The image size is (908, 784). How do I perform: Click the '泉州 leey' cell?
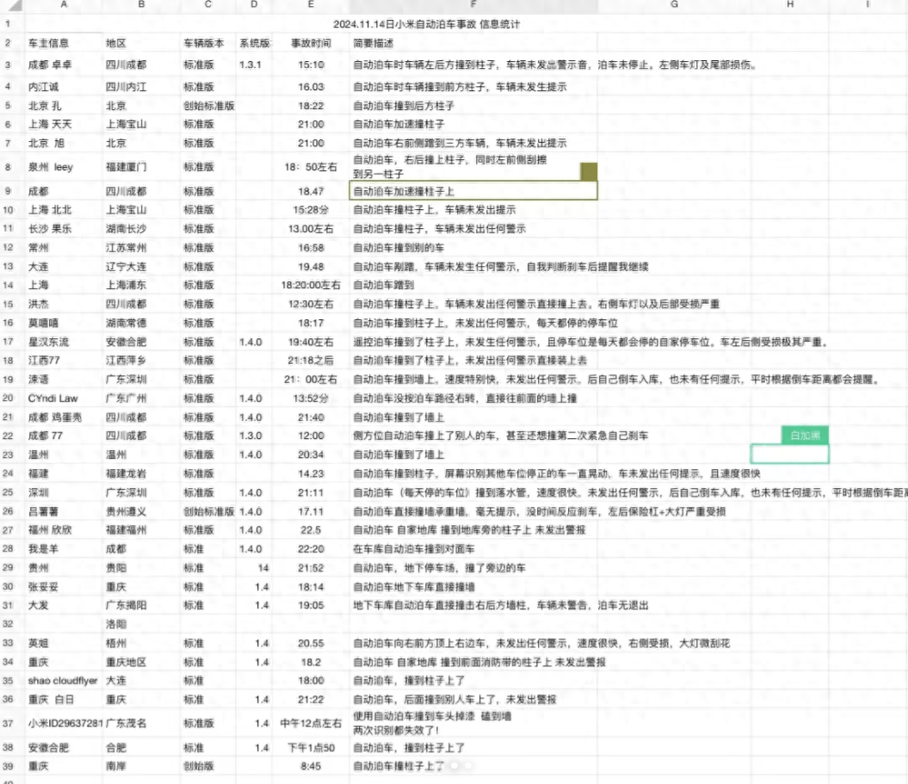point(51,167)
